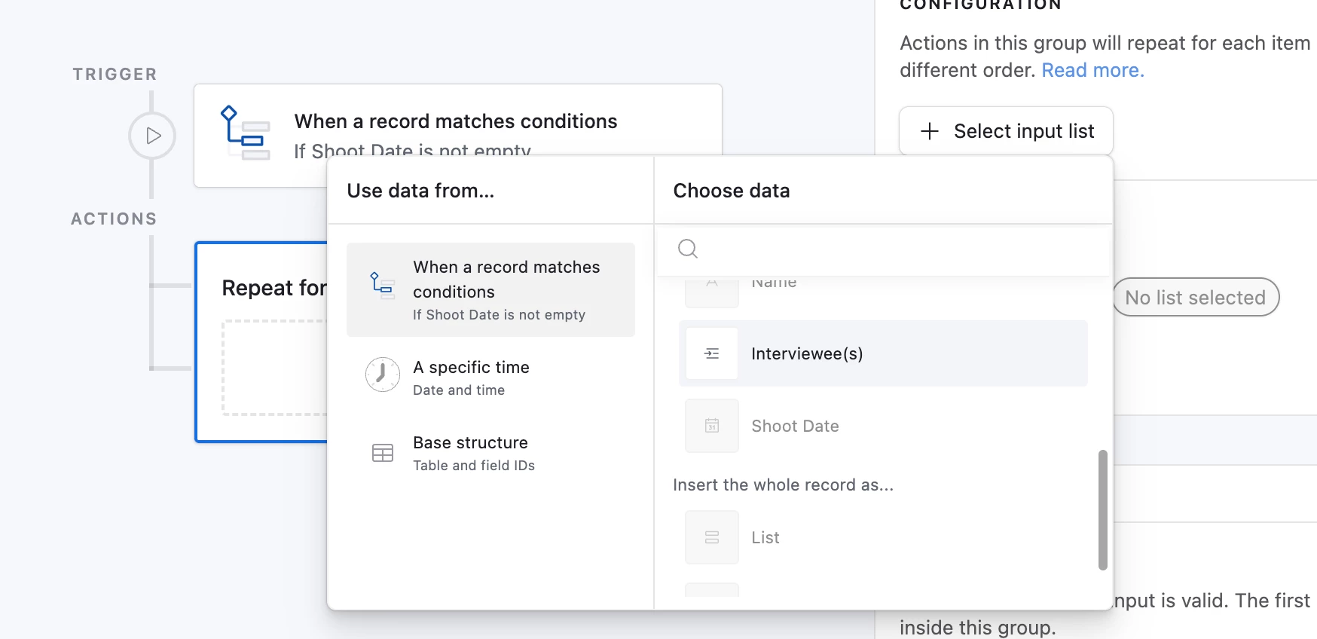The image size is (1317, 639).
Task: Click the List record icon
Action: [x=711, y=537]
